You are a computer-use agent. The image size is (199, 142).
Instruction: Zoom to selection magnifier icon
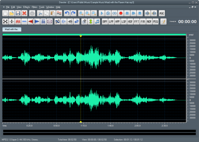tap(94, 13)
